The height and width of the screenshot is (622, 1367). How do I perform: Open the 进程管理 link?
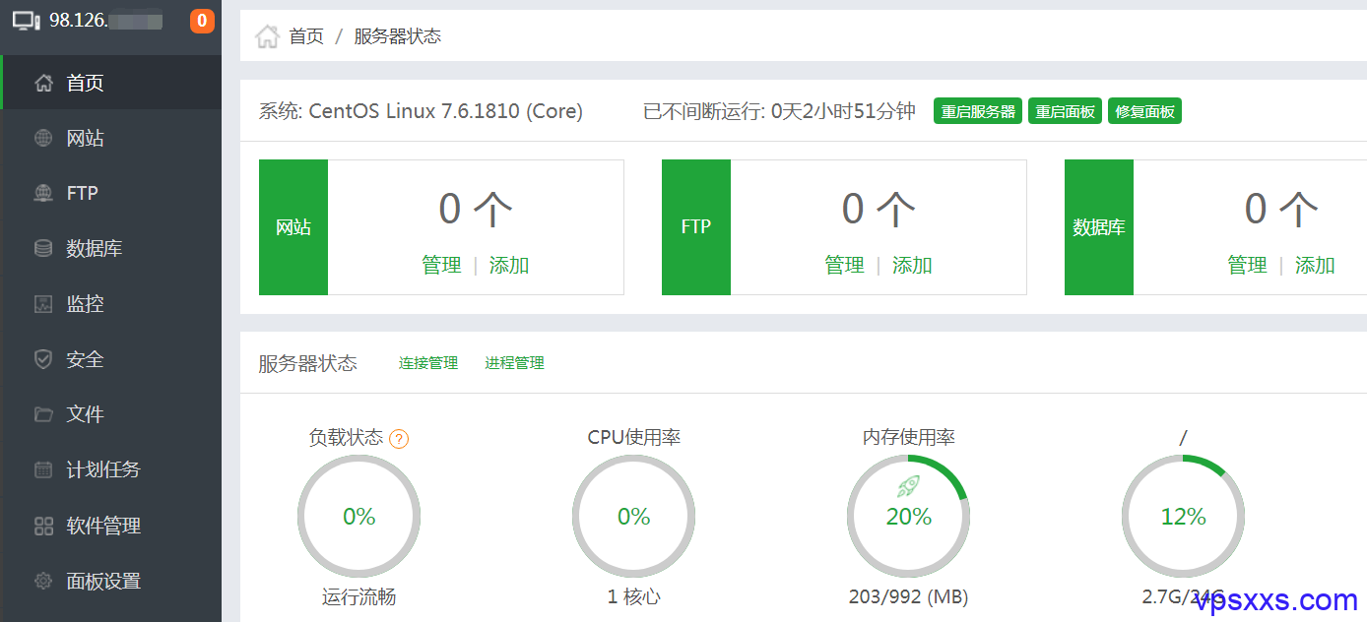[514, 363]
